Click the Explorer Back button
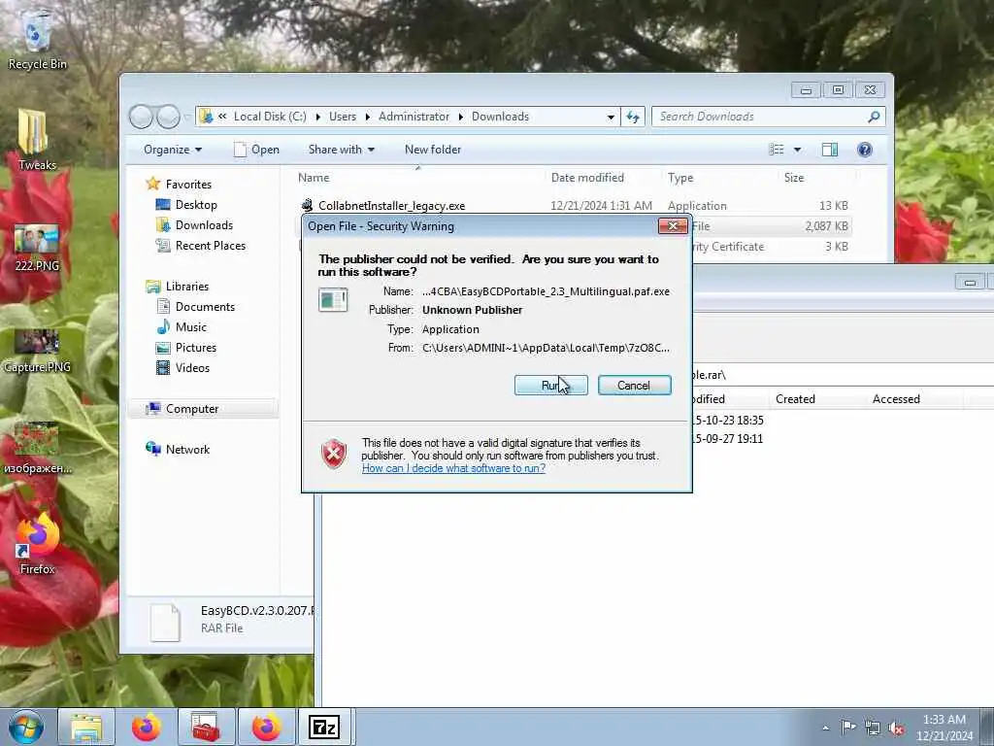This screenshot has width=994, height=746. 141,117
